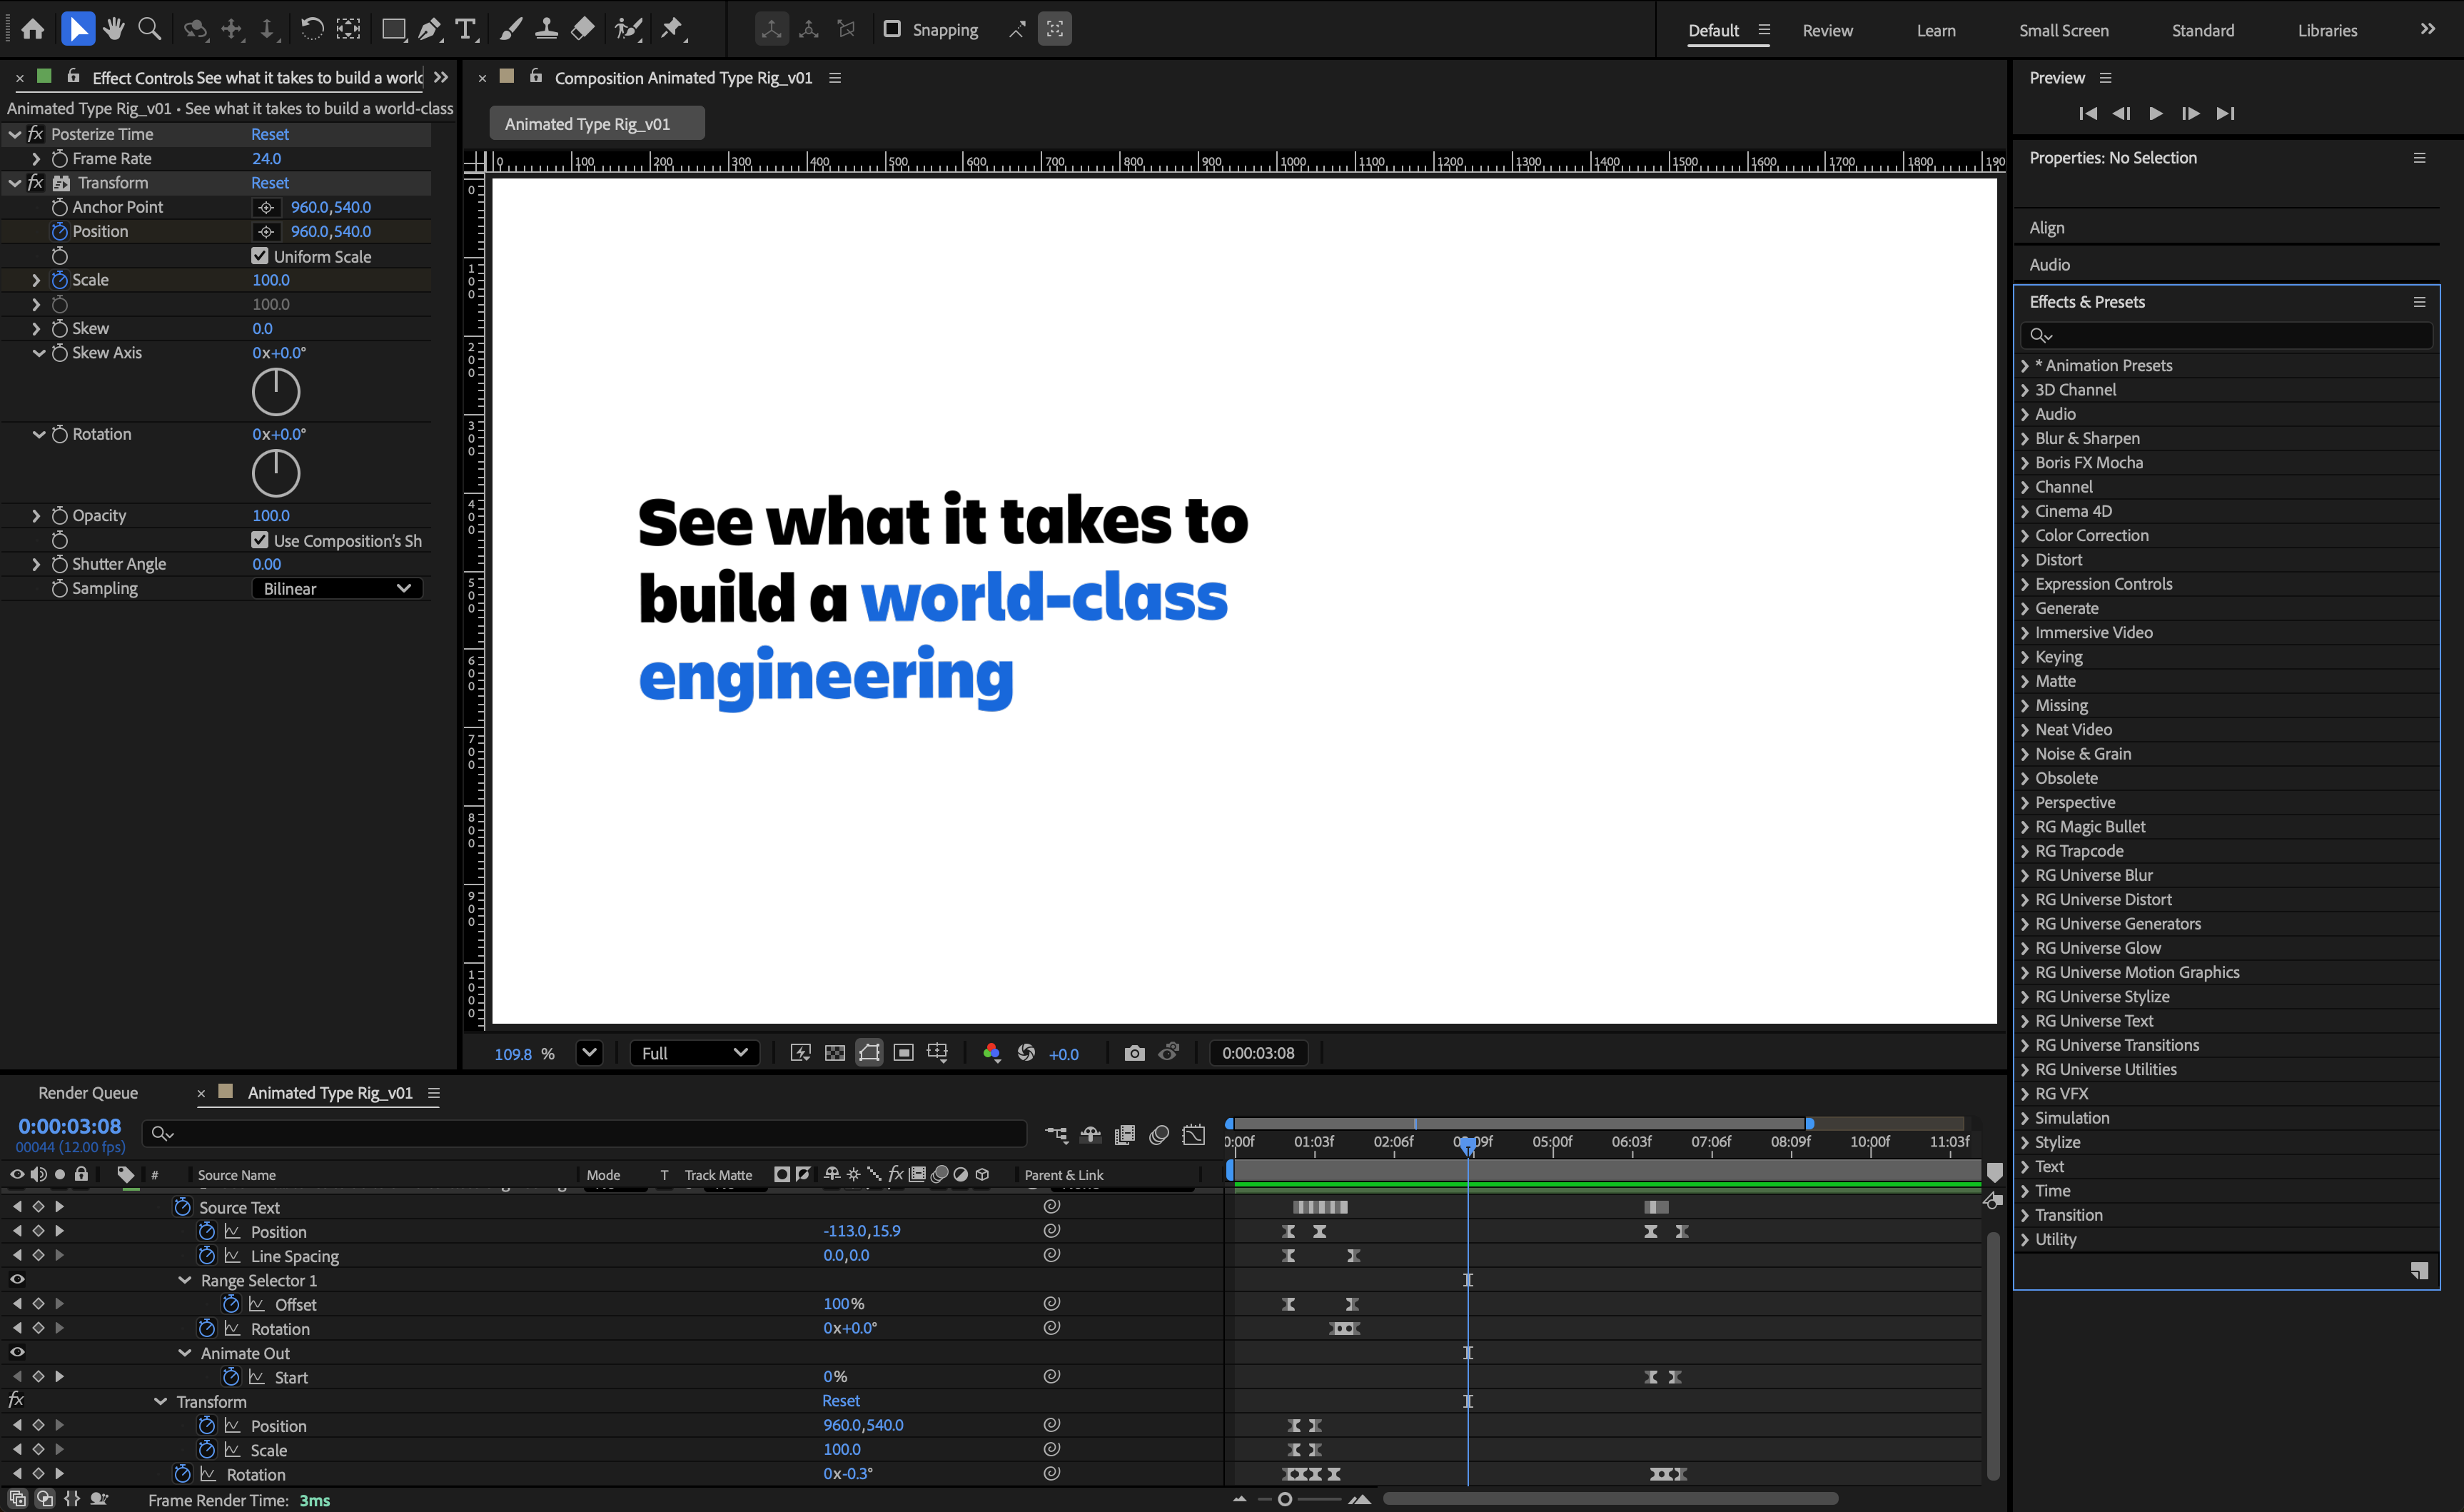Select the Zoom tool in toolbar
This screenshot has height=1512, width=2464.
point(149,29)
